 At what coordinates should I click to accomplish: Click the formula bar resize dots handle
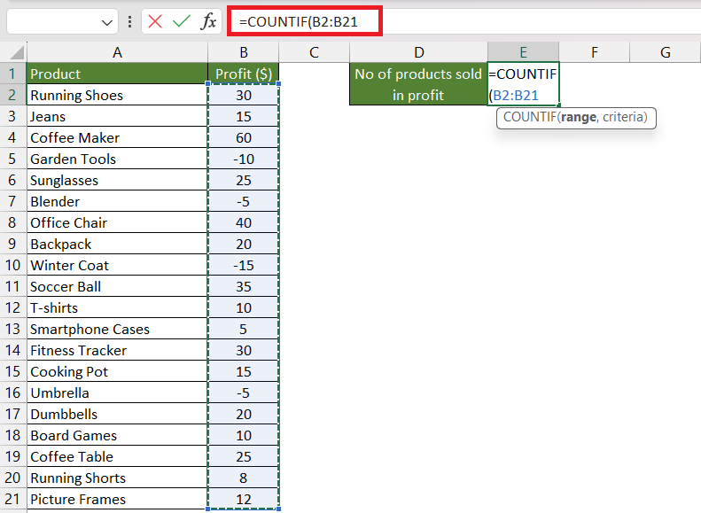pos(129,22)
